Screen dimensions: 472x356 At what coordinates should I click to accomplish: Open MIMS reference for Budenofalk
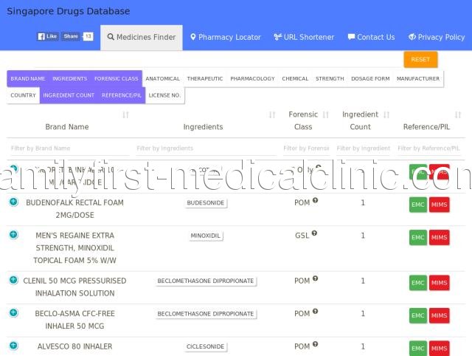(440, 205)
